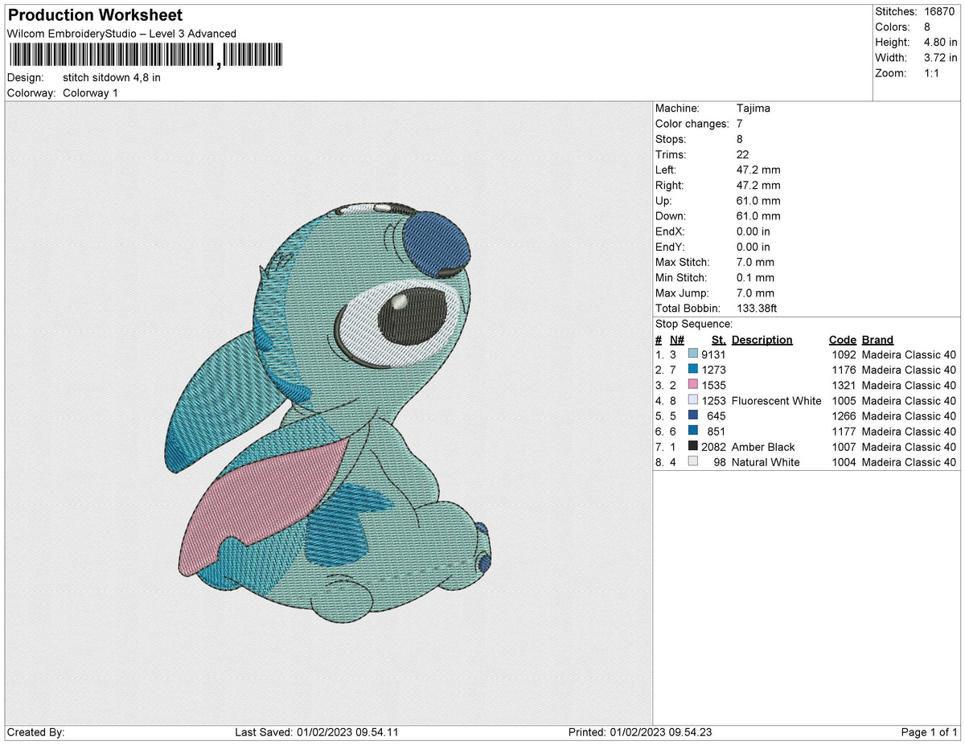Click the blue swatch for code 1177
The width and height of the screenshot is (965, 745).
(x=692, y=432)
